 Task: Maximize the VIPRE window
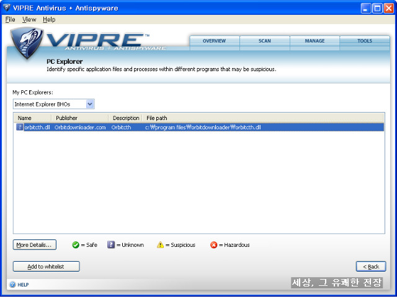coord(377,9)
